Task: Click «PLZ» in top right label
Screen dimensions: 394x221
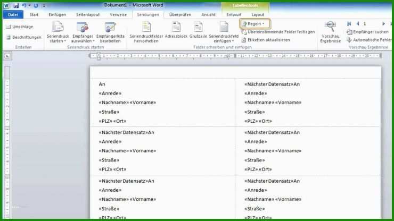Action: coord(251,121)
